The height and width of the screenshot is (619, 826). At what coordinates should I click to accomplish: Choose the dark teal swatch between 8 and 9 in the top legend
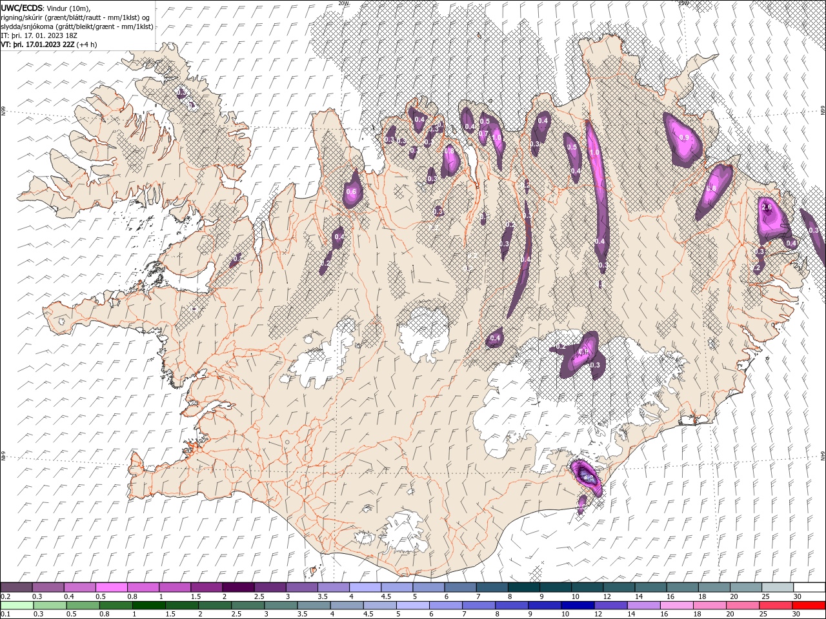(x=524, y=587)
